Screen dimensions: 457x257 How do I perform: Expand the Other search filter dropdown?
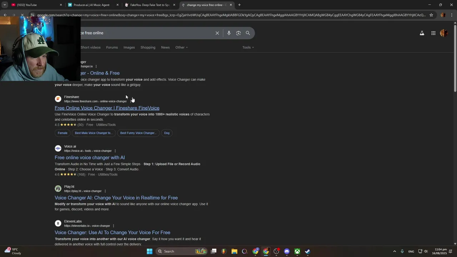(x=181, y=47)
